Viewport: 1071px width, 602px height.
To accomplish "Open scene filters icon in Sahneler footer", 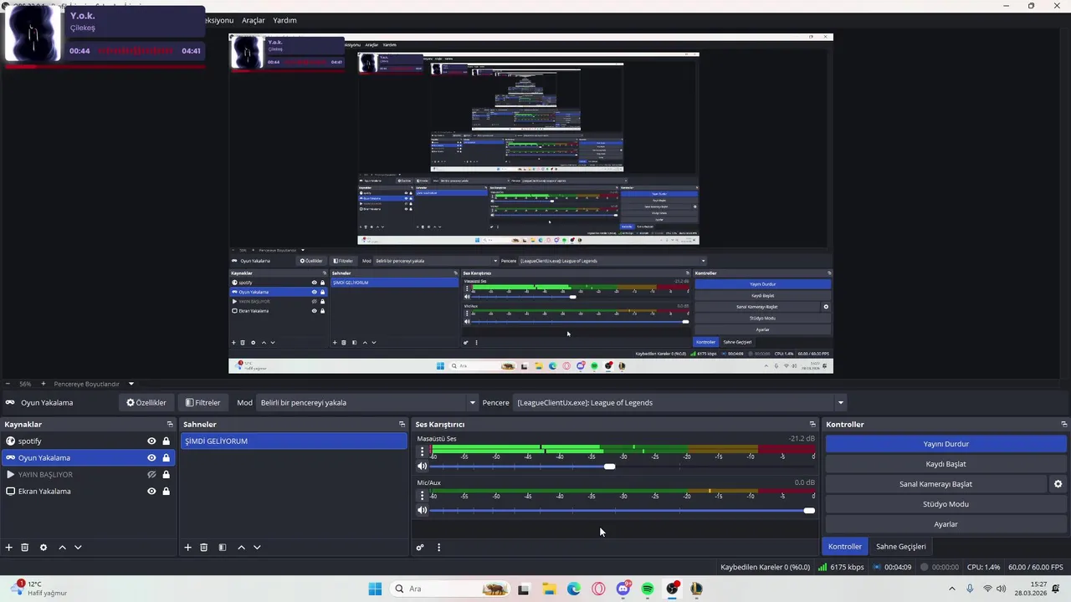I will pyautogui.click(x=223, y=548).
